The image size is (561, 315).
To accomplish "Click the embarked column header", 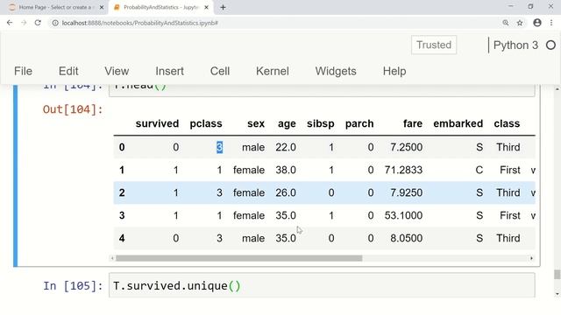I will coord(458,123).
